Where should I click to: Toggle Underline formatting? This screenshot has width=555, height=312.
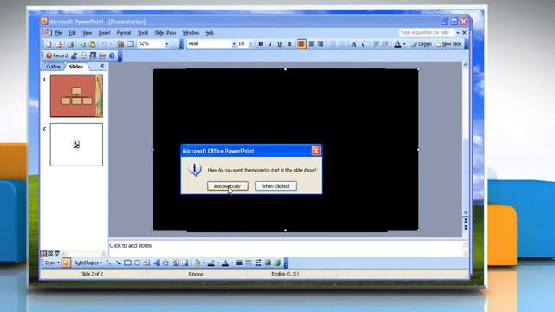click(x=279, y=44)
